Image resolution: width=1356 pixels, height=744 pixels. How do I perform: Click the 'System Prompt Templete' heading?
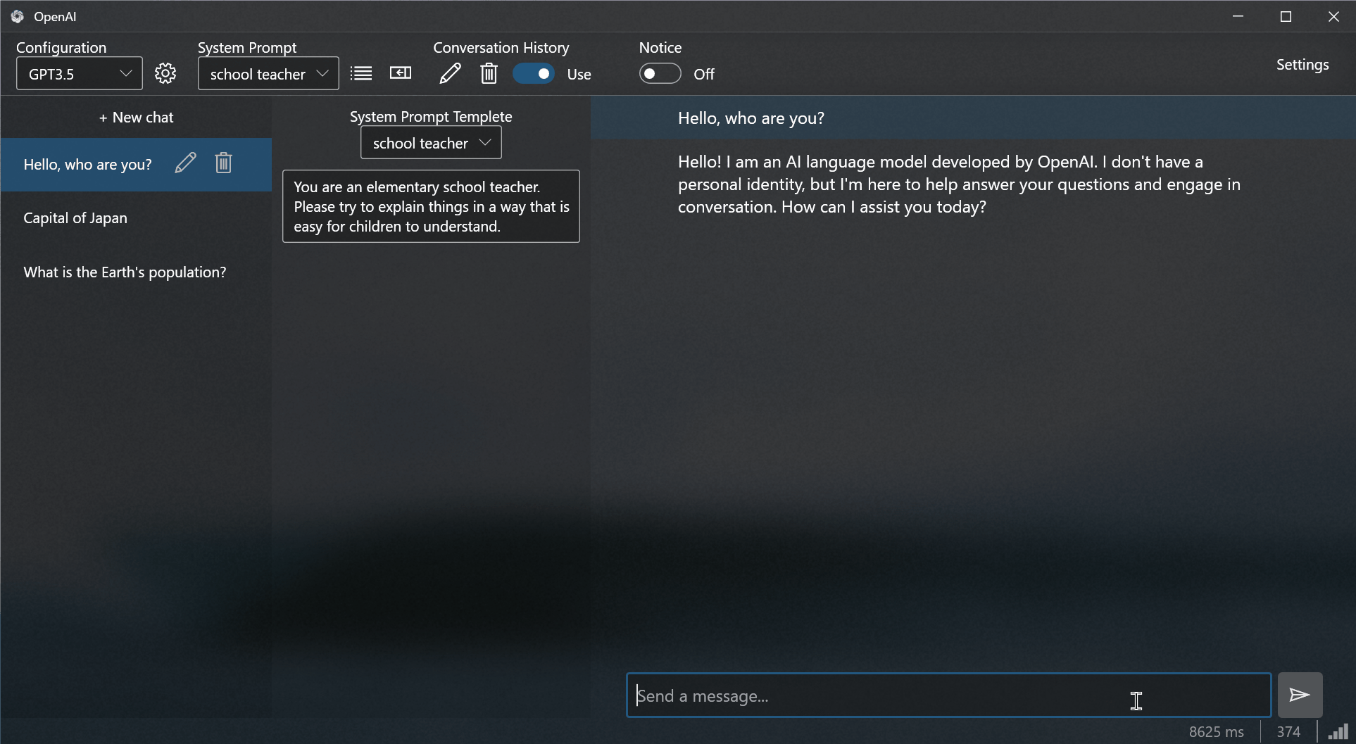(431, 117)
